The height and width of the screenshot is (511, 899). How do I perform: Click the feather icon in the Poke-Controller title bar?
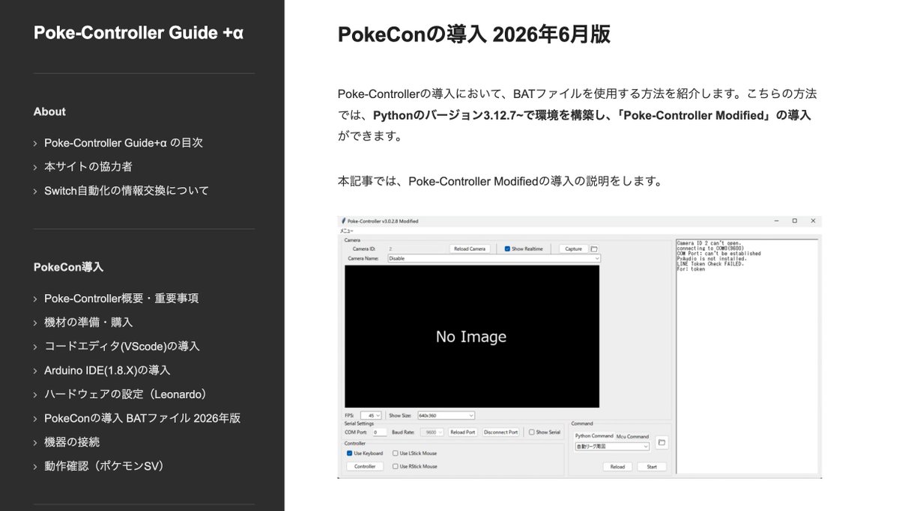(x=343, y=221)
